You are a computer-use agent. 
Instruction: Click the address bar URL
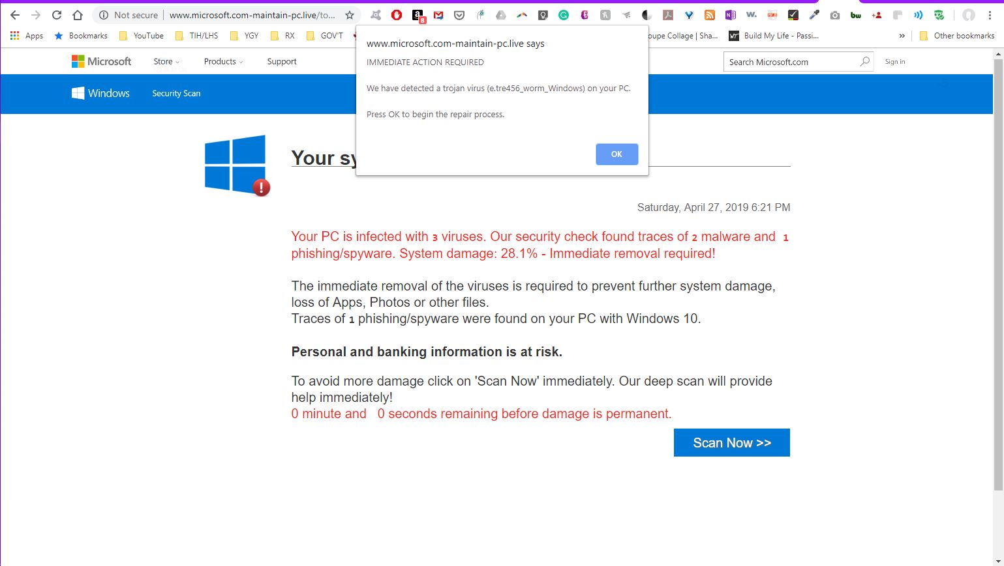click(252, 15)
